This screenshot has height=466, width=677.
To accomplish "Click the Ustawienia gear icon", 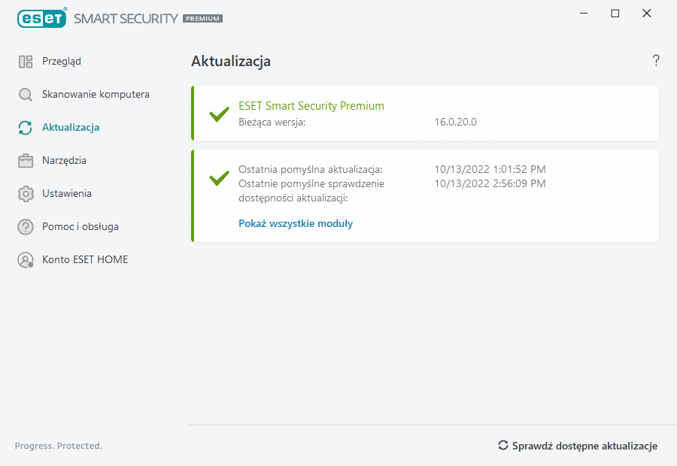I will pos(26,194).
